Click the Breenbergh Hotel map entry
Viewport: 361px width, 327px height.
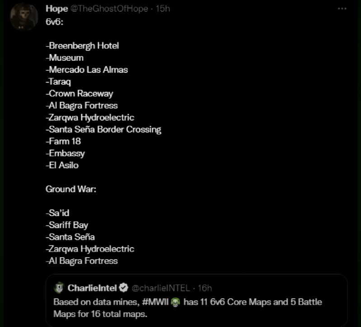coord(82,46)
